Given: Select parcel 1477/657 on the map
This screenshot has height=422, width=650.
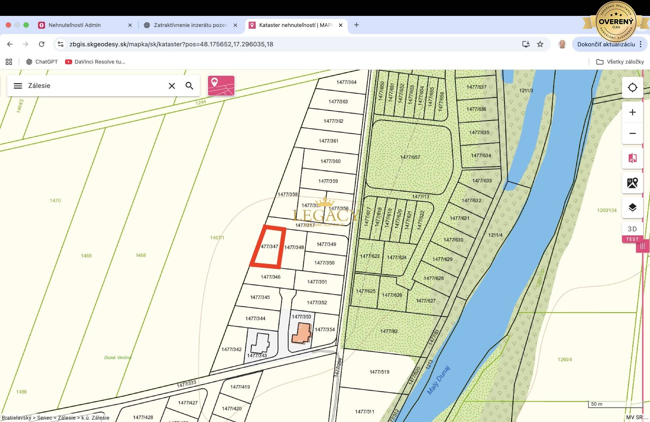Looking at the screenshot, I should click(x=410, y=158).
